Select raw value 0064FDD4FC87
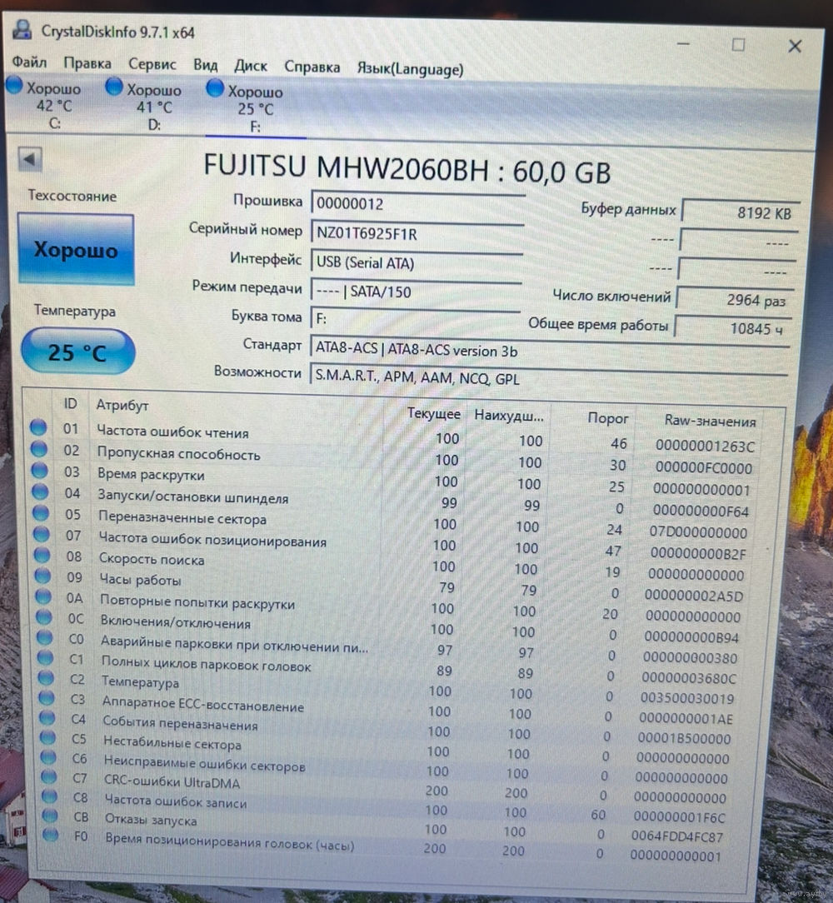 point(676,836)
